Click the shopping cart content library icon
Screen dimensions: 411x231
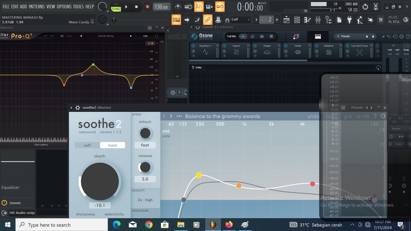(381, 20)
